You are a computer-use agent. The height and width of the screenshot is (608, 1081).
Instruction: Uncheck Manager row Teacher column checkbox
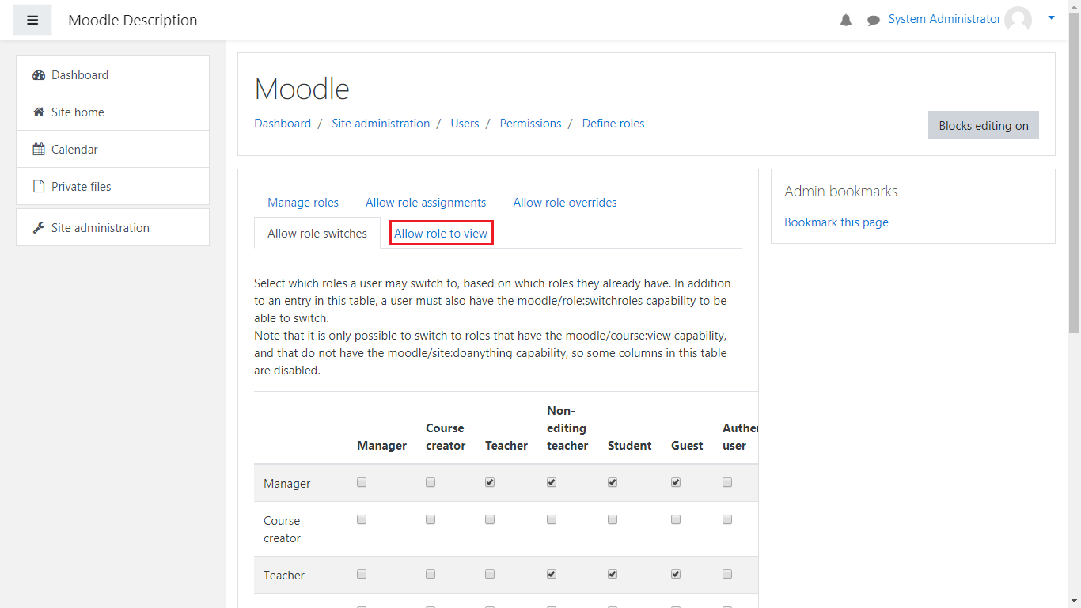(490, 482)
